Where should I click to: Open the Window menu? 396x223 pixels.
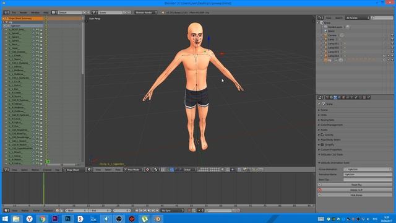35,12
